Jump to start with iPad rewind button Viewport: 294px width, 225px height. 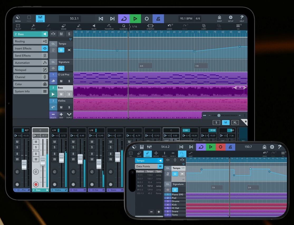tap(101, 18)
